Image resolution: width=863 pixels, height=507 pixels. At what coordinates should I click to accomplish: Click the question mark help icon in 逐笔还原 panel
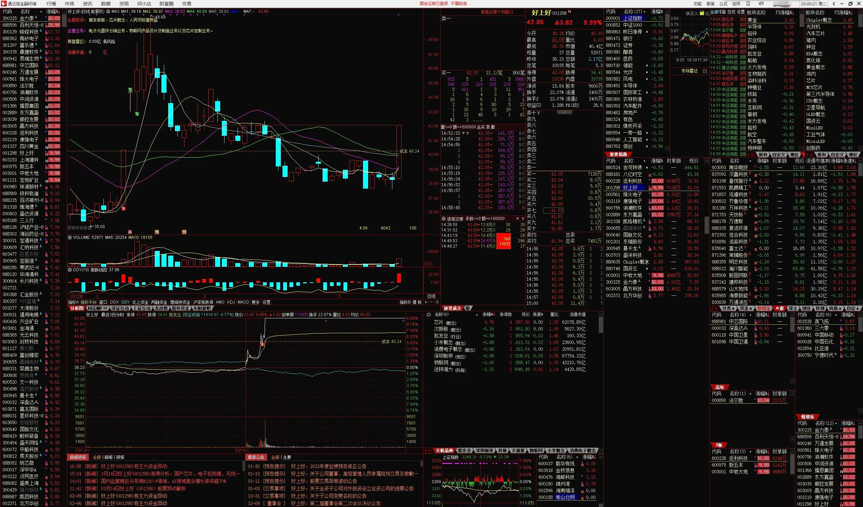[x=523, y=219]
